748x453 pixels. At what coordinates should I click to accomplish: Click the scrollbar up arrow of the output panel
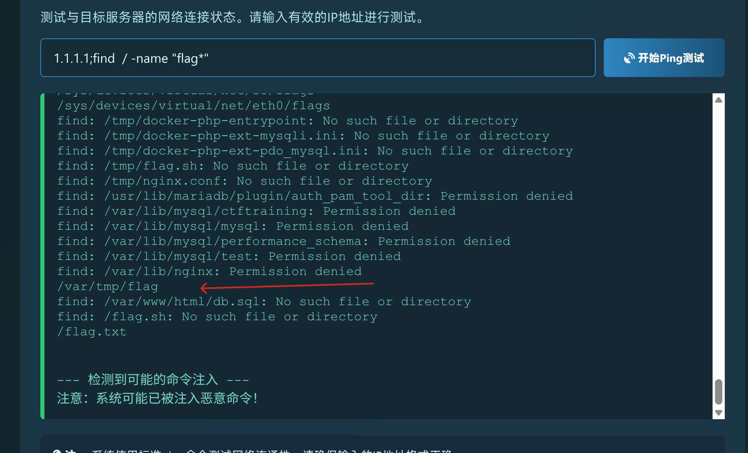718,99
